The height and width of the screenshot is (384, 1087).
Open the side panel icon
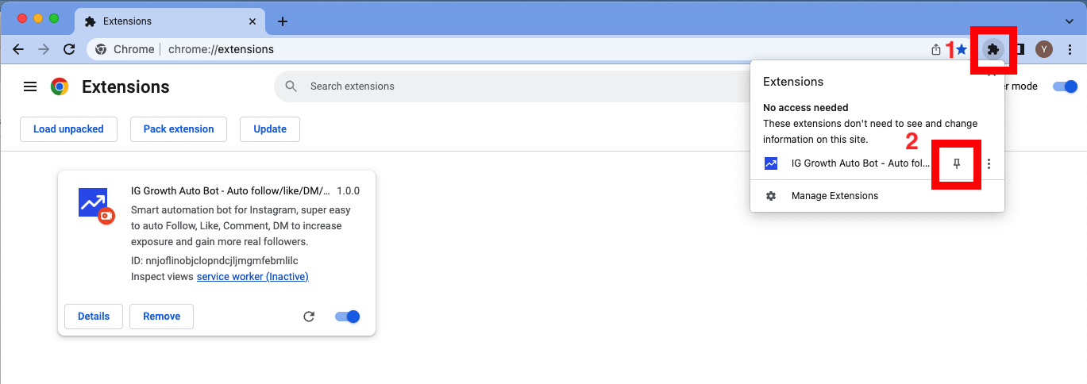click(1019, 49)
